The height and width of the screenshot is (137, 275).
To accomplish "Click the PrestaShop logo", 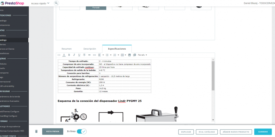I will point(12,3).
